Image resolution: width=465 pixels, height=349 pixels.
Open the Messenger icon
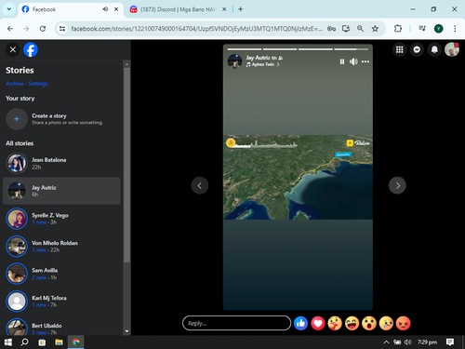[417, 49]
